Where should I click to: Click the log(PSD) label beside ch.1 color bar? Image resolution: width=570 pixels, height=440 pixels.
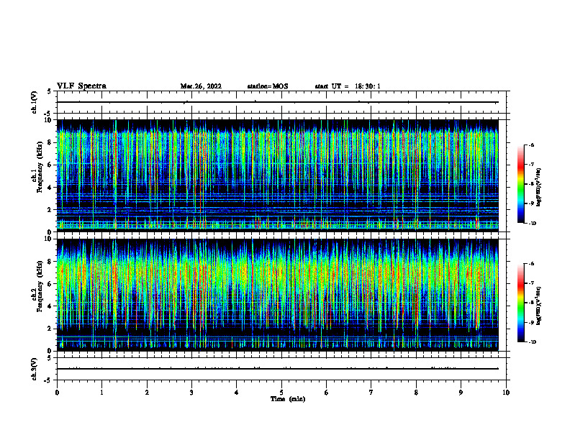539,188
